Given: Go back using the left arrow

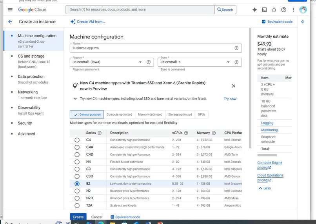Looking at the screenshot, I should (10, 22).
